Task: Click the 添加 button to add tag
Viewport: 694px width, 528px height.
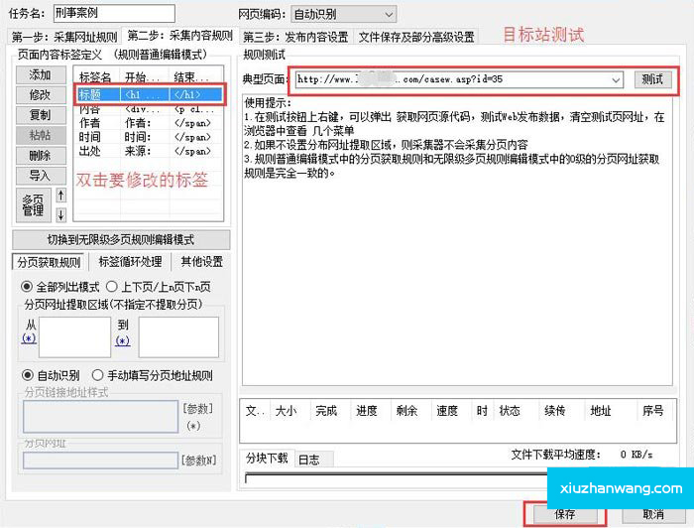Action: [40, 75]
